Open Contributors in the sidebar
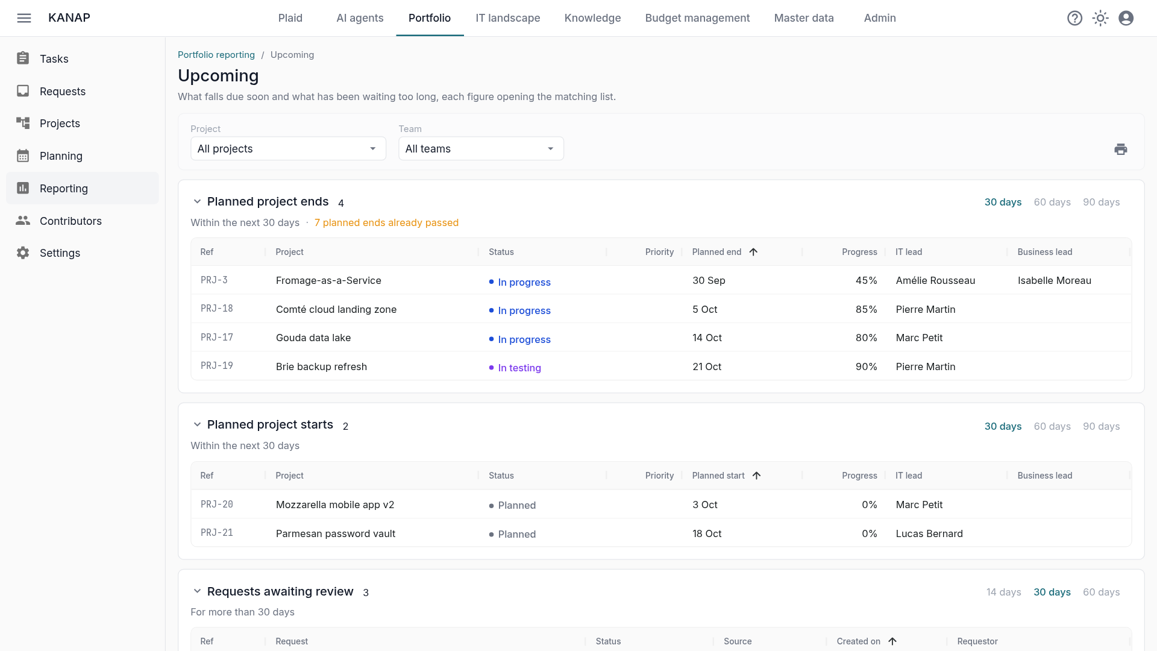This screenshot has height=651, width=1157. pyautogui.click(x=83, y=221)
